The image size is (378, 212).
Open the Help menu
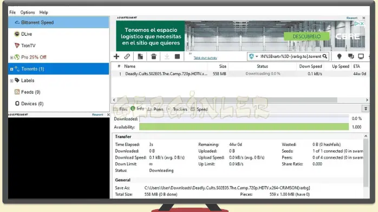coord(44,12)
